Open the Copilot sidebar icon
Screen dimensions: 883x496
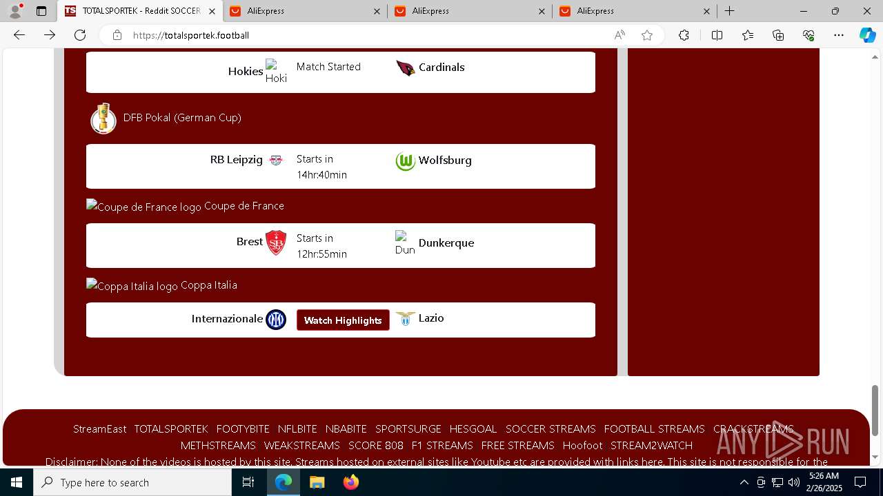click(867, 35)
